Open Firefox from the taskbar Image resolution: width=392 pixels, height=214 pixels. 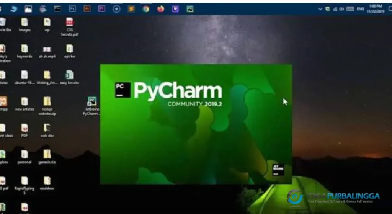click(x=161, y=9)
